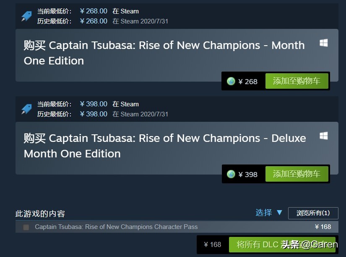This screenshot has height=257, width=346.
Task: Click the rocket icon beside the ¥268.00 lowest price
Action: click(x=26, y=16)
